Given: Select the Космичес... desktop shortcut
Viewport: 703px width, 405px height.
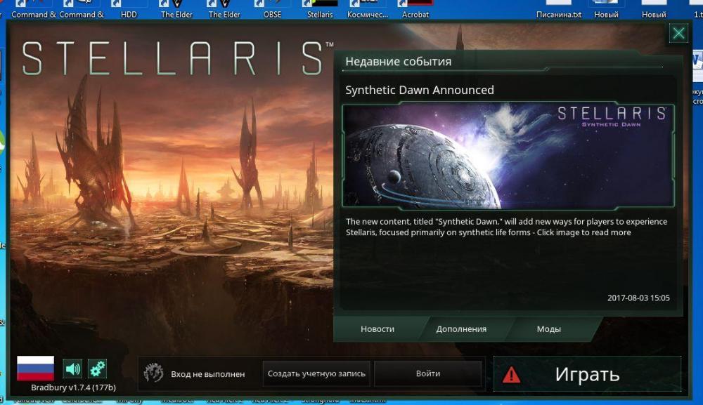Looking at the screenshot, I should (x=368, y=10).
